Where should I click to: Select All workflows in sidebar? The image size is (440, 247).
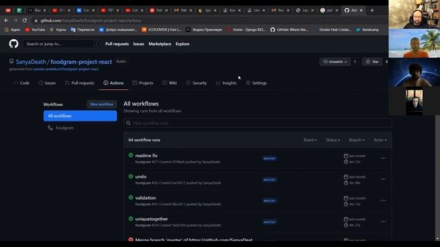tap(80, 116)
